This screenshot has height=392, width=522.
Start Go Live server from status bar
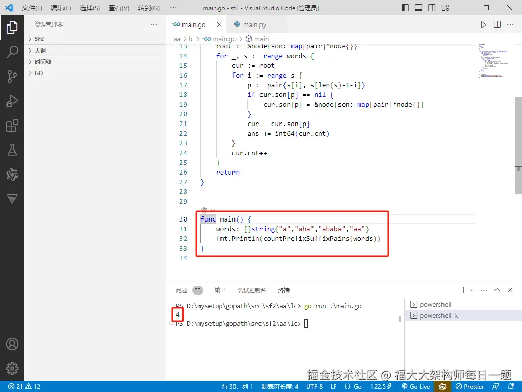coord(416,387)
